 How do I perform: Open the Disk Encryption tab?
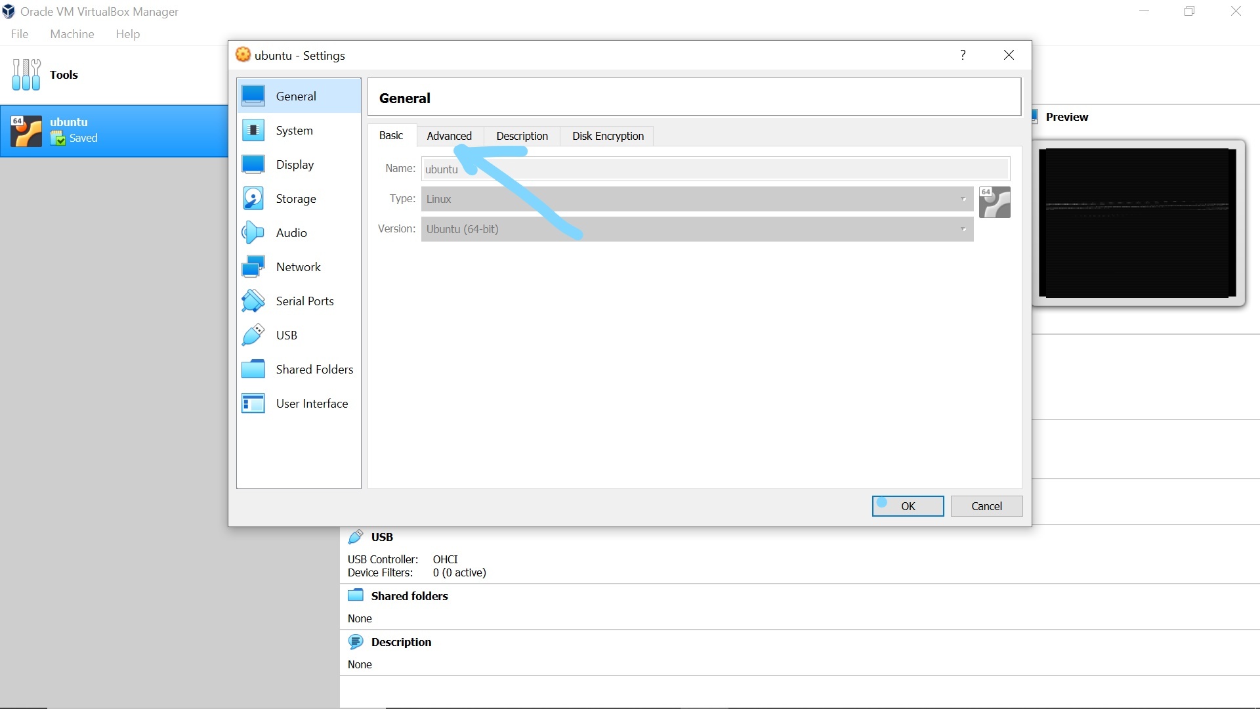pyautogui.click(x=608, y=136)
